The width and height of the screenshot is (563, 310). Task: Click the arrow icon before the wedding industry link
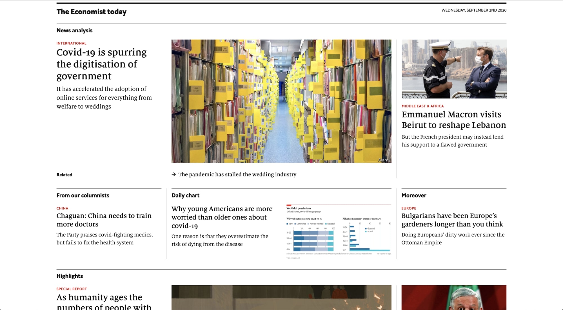pyautogui.click(x=174, y=174)
